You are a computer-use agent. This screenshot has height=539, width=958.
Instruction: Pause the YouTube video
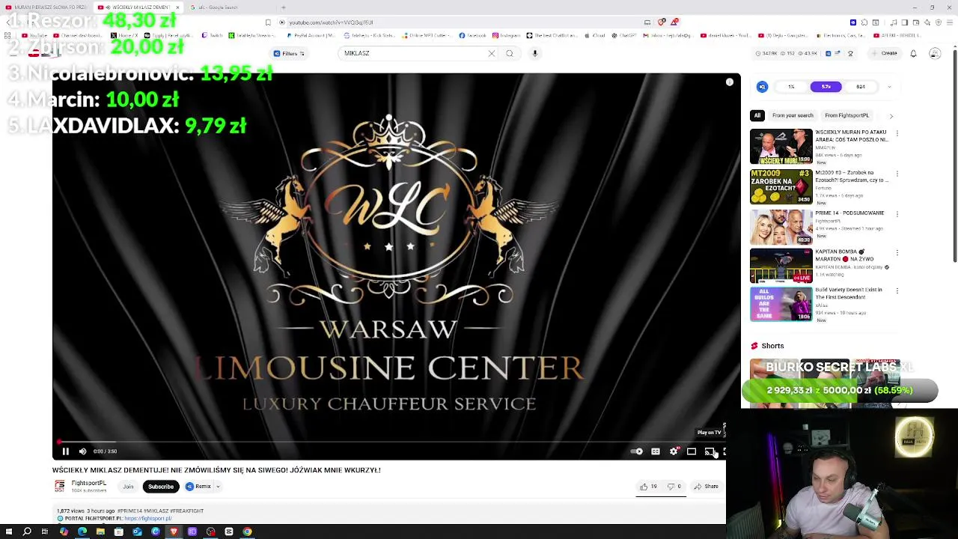[65, 451]
